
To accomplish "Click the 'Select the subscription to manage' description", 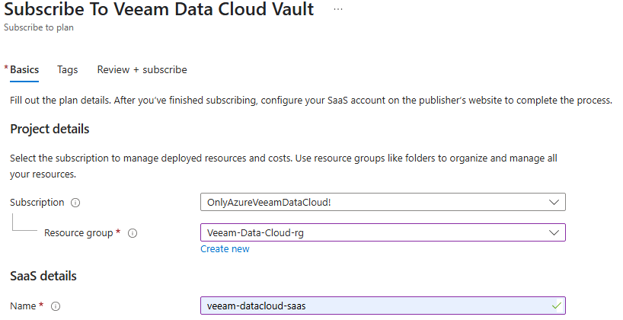I will tap(283, 166).
